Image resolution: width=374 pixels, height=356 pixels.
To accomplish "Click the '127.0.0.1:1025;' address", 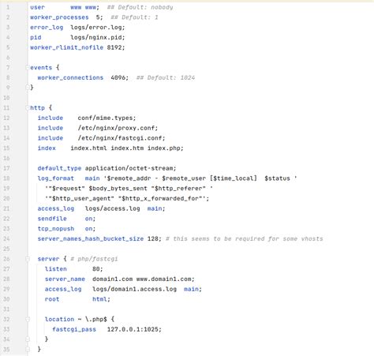I will tap(134, 329).
